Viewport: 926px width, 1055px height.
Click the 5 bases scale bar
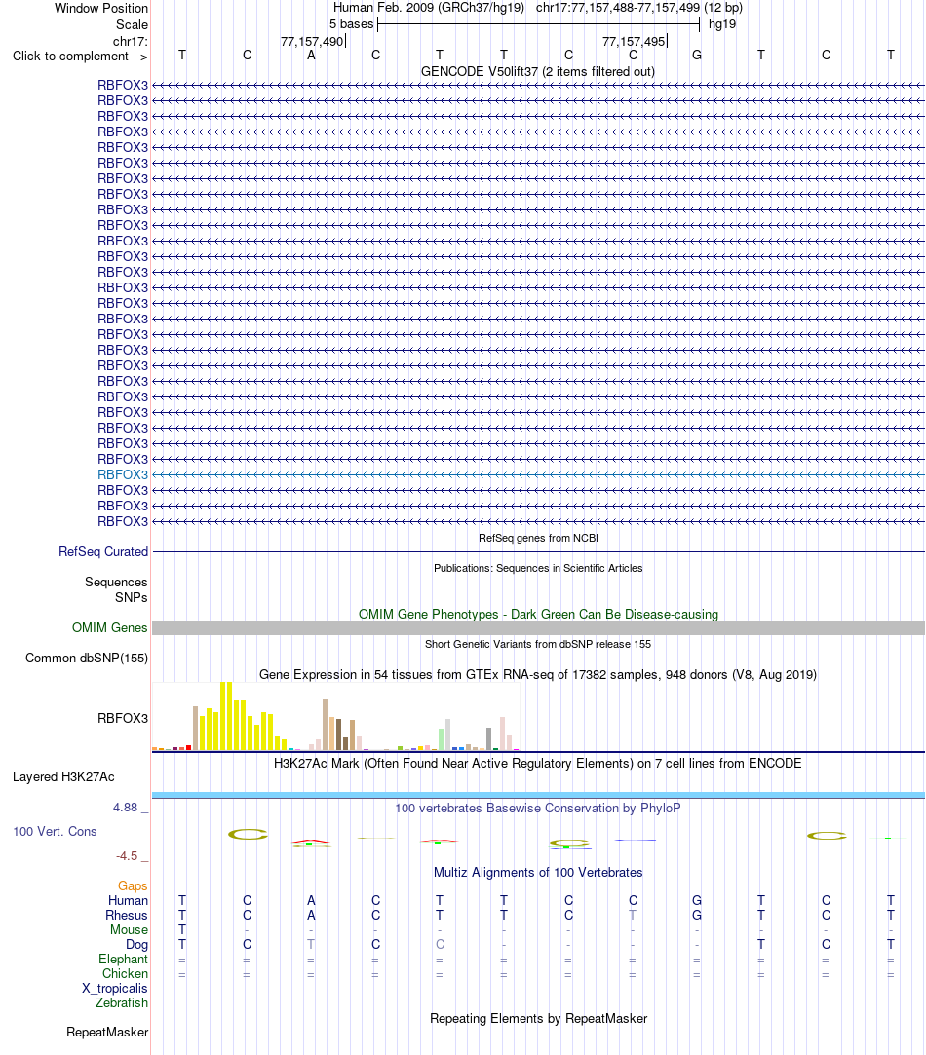click(539, 24)
